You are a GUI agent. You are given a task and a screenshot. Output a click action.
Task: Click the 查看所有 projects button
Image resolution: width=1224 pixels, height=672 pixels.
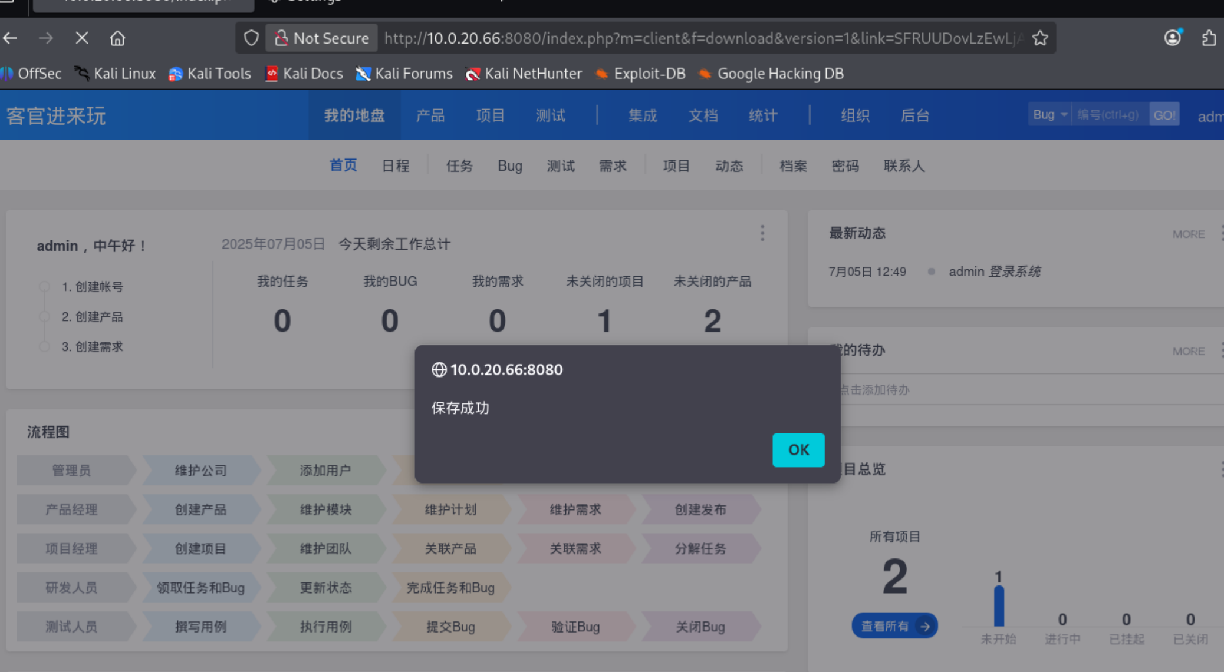point(894,626)
